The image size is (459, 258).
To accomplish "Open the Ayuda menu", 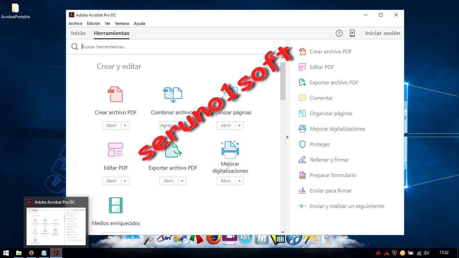I will (139, 24).
